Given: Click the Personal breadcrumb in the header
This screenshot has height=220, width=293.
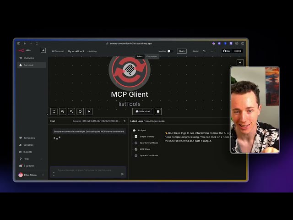Looking at the screenshot, I should coord(58,51).
